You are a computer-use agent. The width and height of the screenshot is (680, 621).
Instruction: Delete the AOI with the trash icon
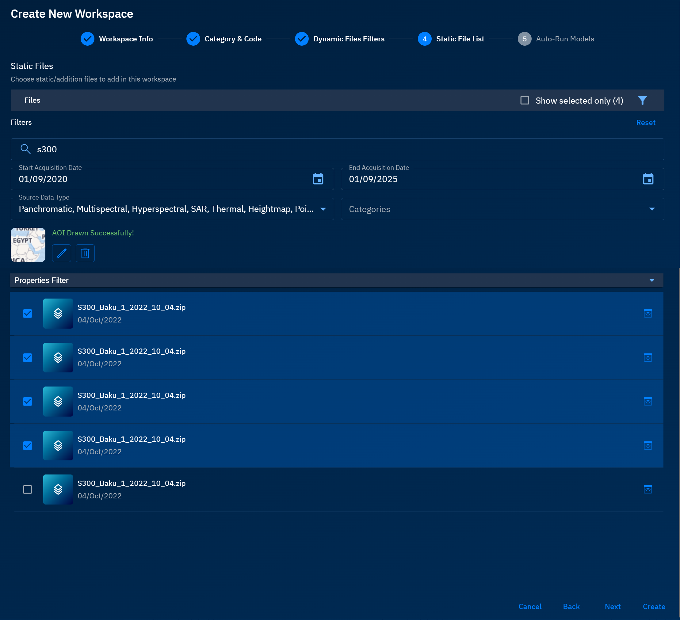(x=85, y=253)
